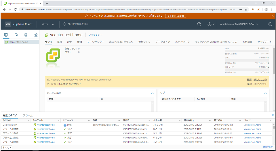The width and height of the screenshot is (276, 151).
Task: Open the すべて task filter dropdown
Action: point(7,148)
